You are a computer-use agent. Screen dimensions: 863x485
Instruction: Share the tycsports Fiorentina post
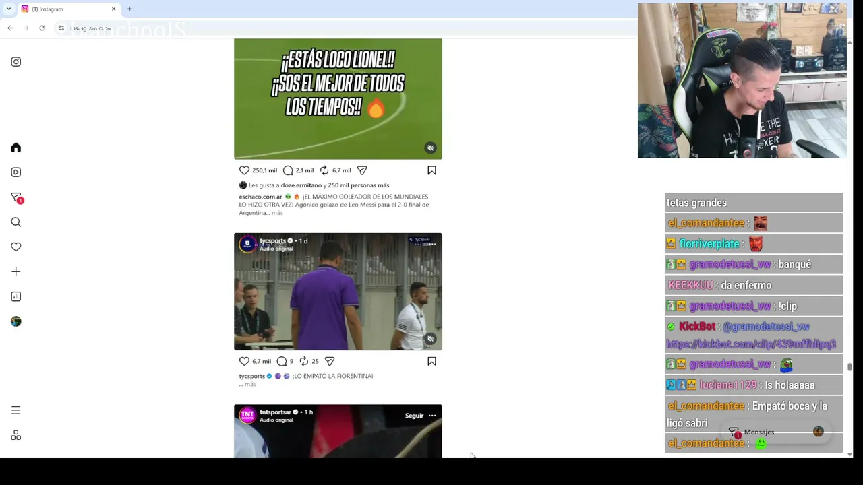click(x=330, y=361)
